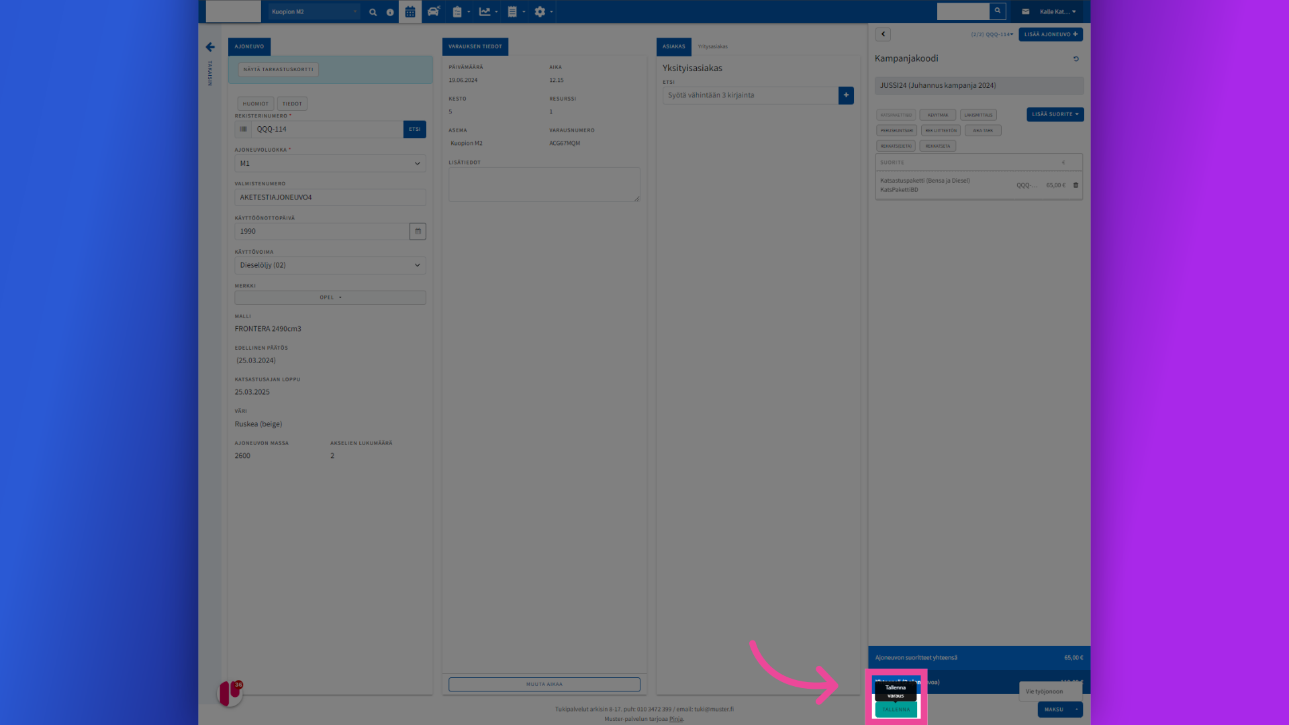Open the Lisää suorite dropdown
1289x725 pixels.
pyautogui.click(x=1055, y=115)
